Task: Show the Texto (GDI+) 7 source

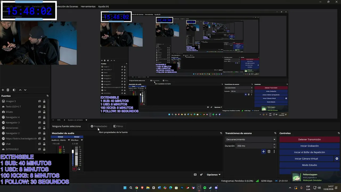Action: (x=39, y=107)
